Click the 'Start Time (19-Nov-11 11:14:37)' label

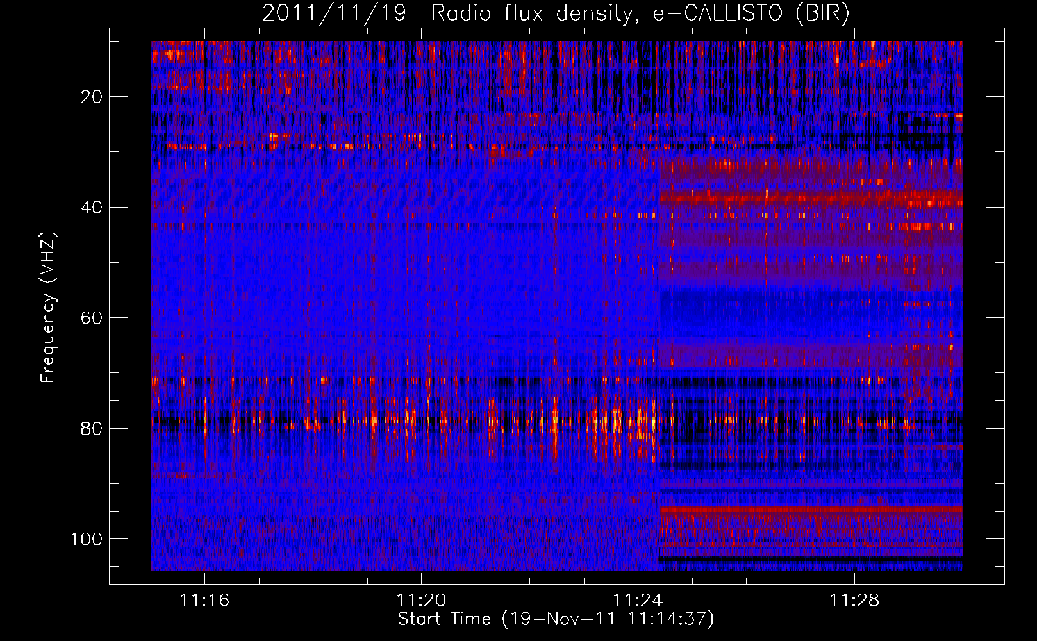[556, 619]
